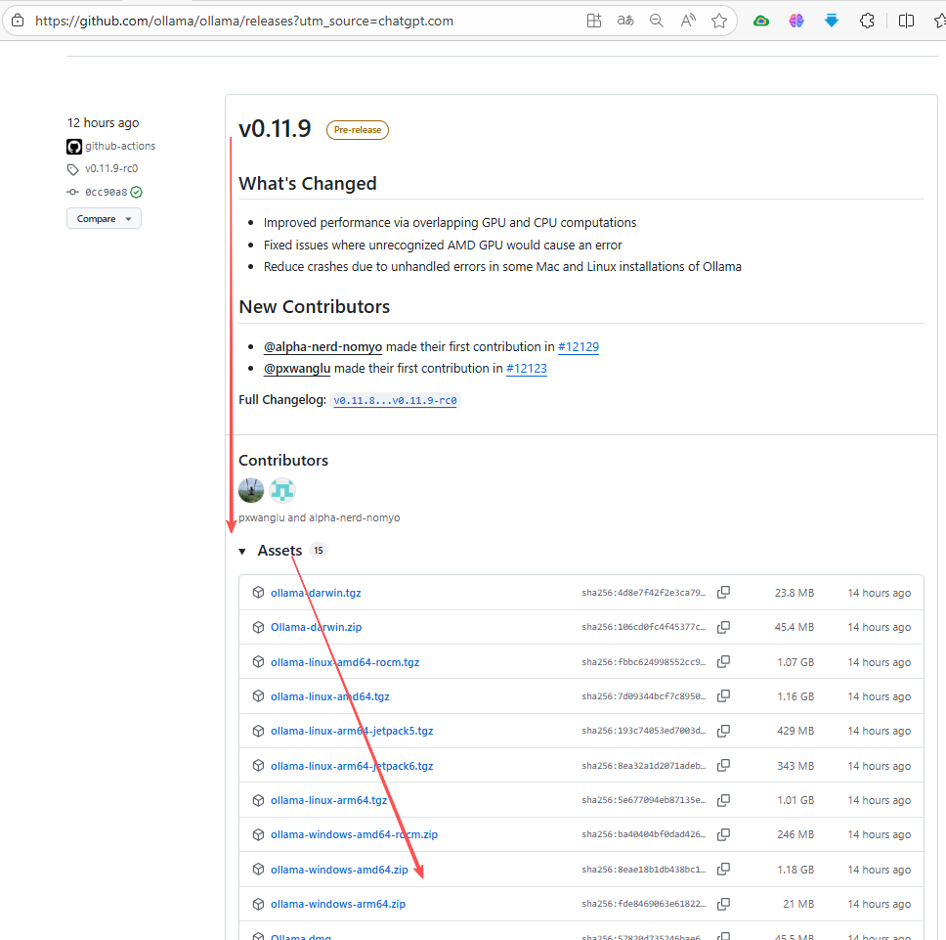This screenshot has width=946, height=940.
Task: Copy sha256 of ollama-linux-amd64.tgz
Action: (723, 696)
